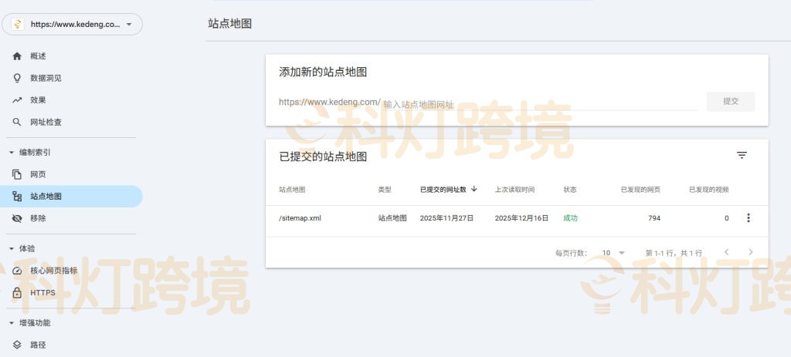This screenshot has height=357, width=791.
Task: Click the 2025年11月27日 date cell
Action: (446, 218)
